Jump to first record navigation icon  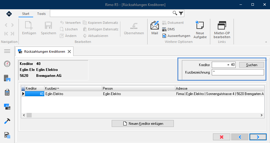point(6,34)
